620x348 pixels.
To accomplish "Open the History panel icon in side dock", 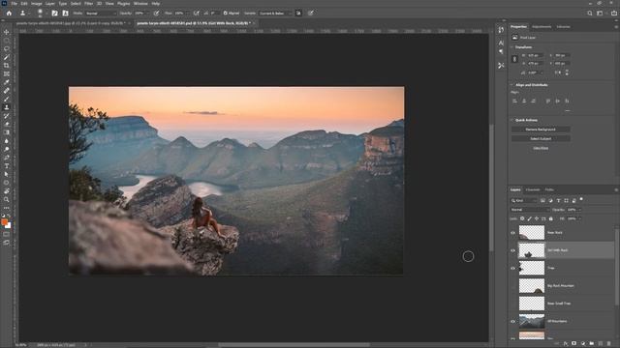I will pos(501,30).
